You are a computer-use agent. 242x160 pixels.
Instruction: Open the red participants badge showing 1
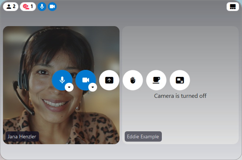click(x=28, y=7)
